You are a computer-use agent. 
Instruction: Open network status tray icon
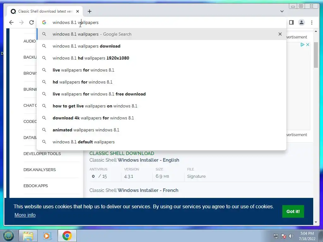tap(276, 236)
